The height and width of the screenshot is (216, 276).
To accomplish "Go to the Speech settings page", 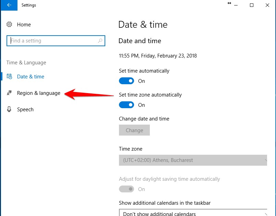I will (x=25, y=110).
